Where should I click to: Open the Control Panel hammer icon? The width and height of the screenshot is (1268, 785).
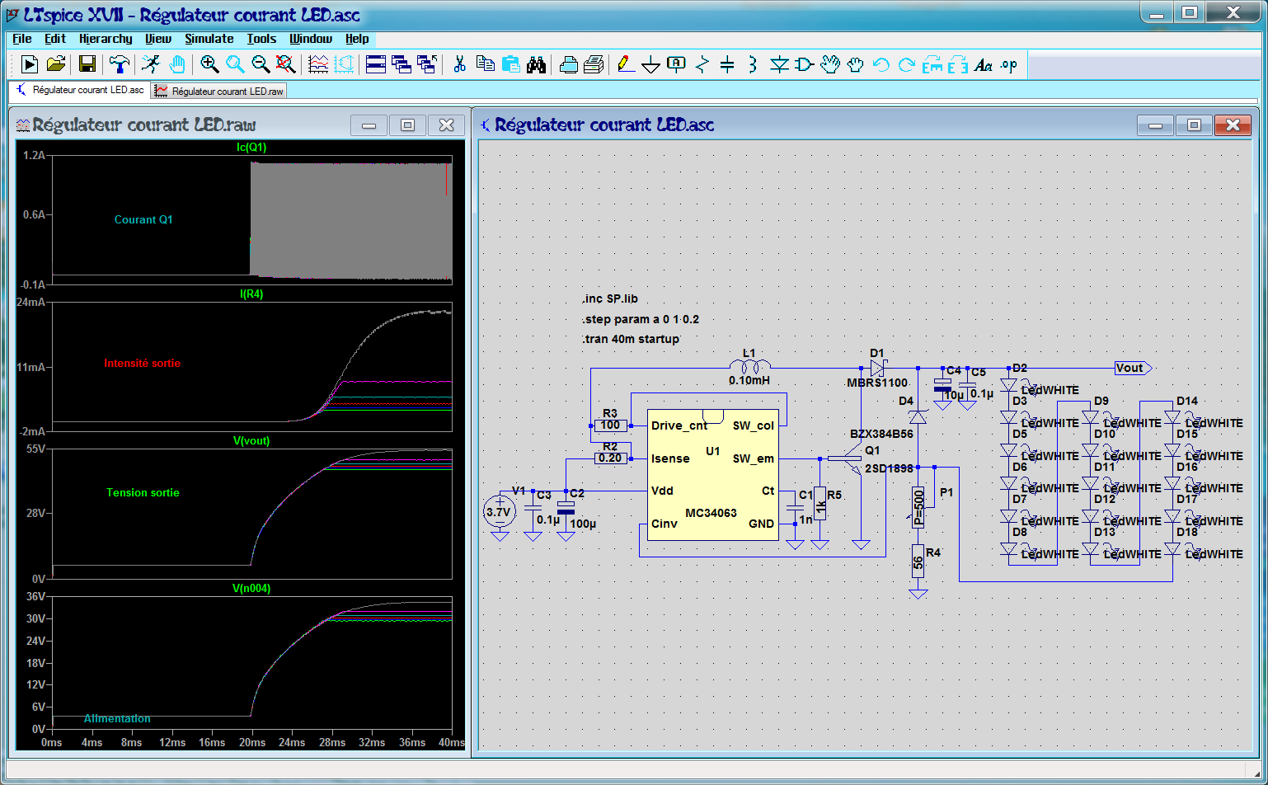(119, 64)
